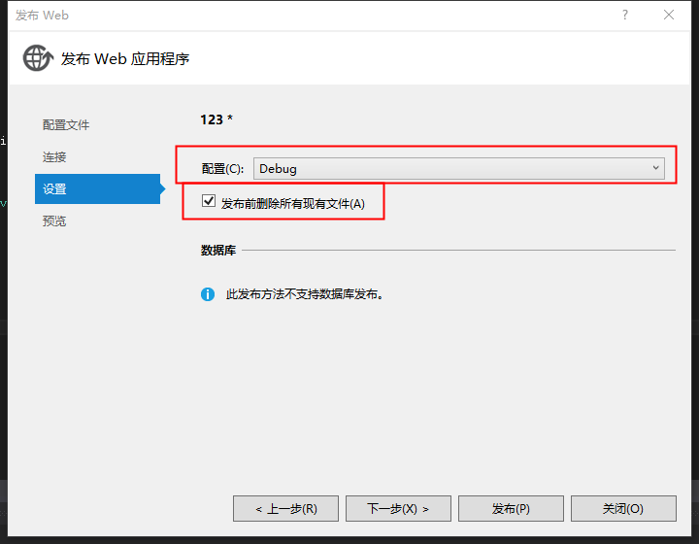Click the 此发布方法不支持数据库发布 message
This screenshot has height=544, width=699.
pyautogui.click(x=305, y=294)
